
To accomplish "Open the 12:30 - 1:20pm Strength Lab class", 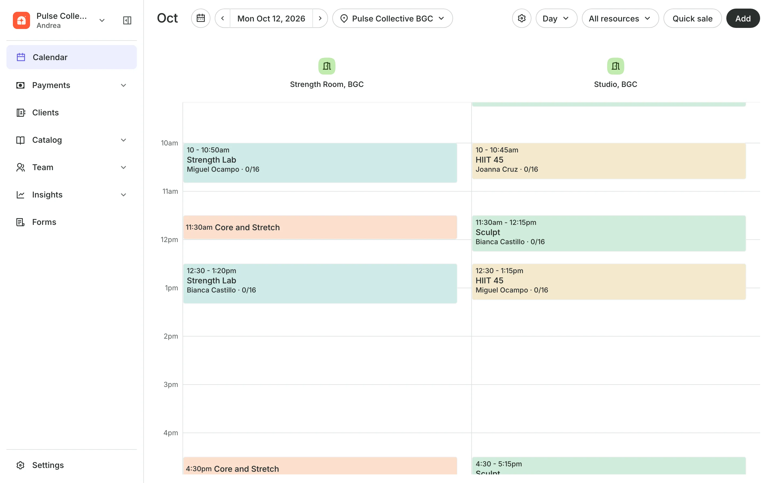I will tap(320, 284).
